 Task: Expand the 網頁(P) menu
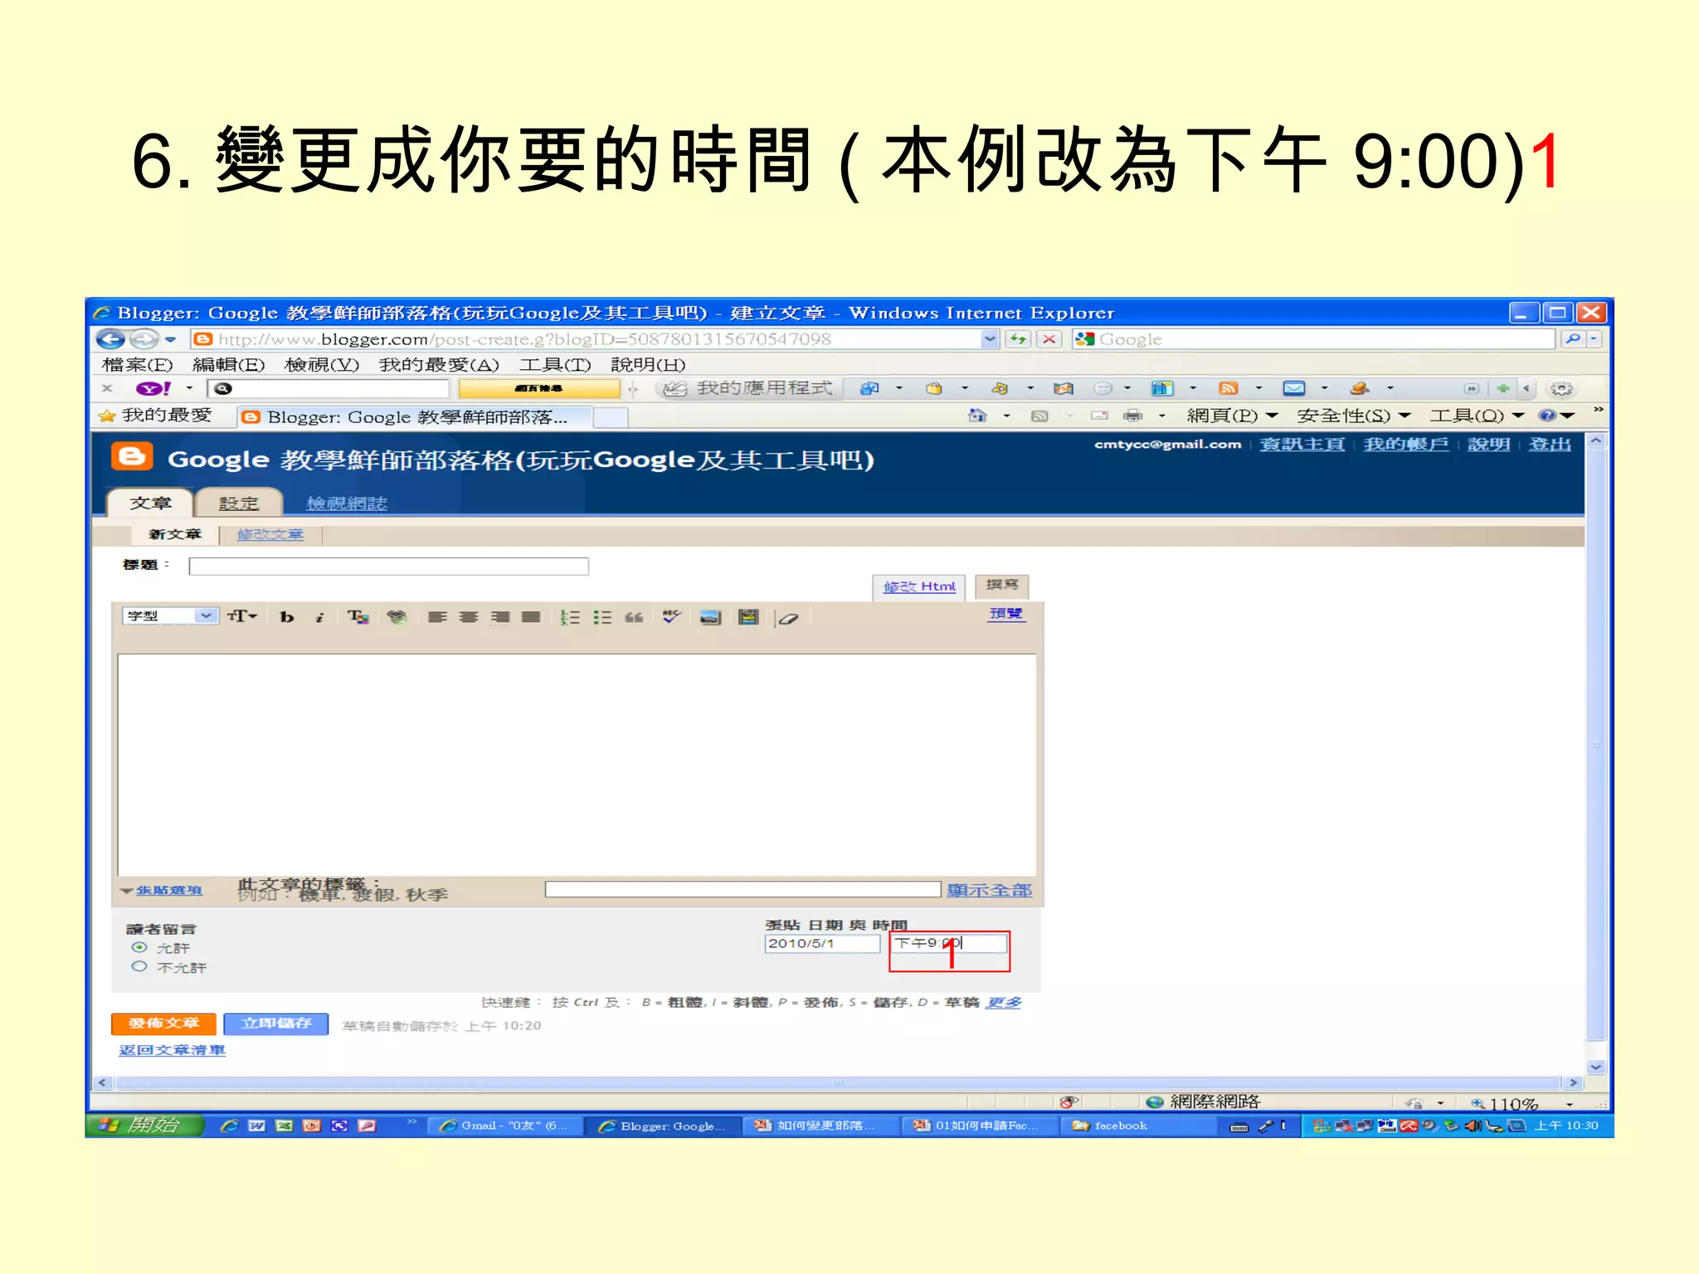point(1232,415)
